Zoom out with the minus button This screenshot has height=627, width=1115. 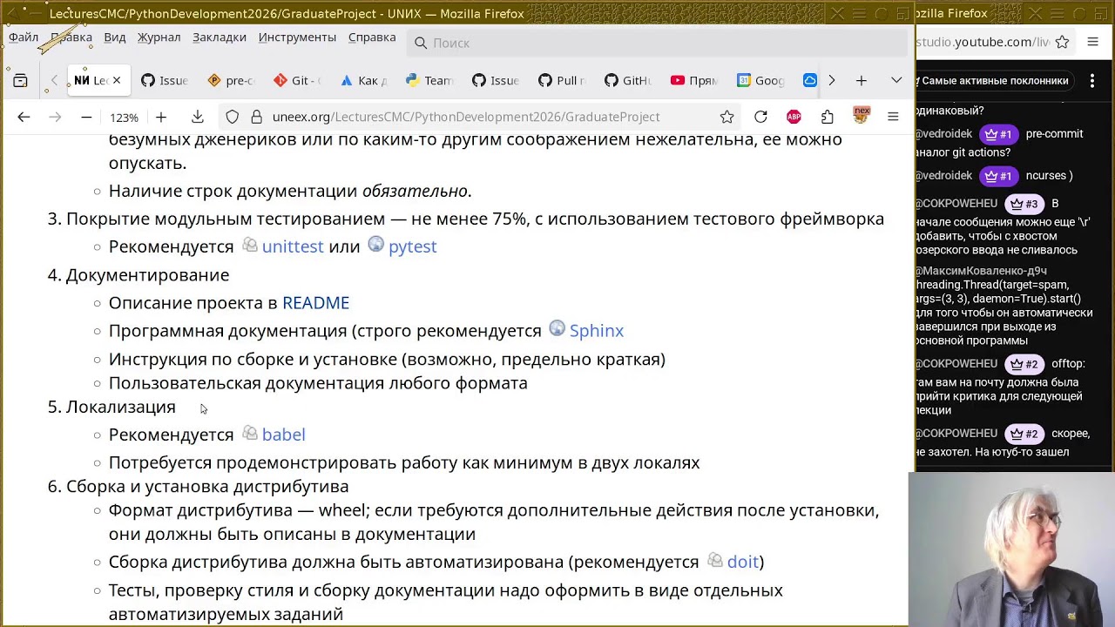[86, 117]
